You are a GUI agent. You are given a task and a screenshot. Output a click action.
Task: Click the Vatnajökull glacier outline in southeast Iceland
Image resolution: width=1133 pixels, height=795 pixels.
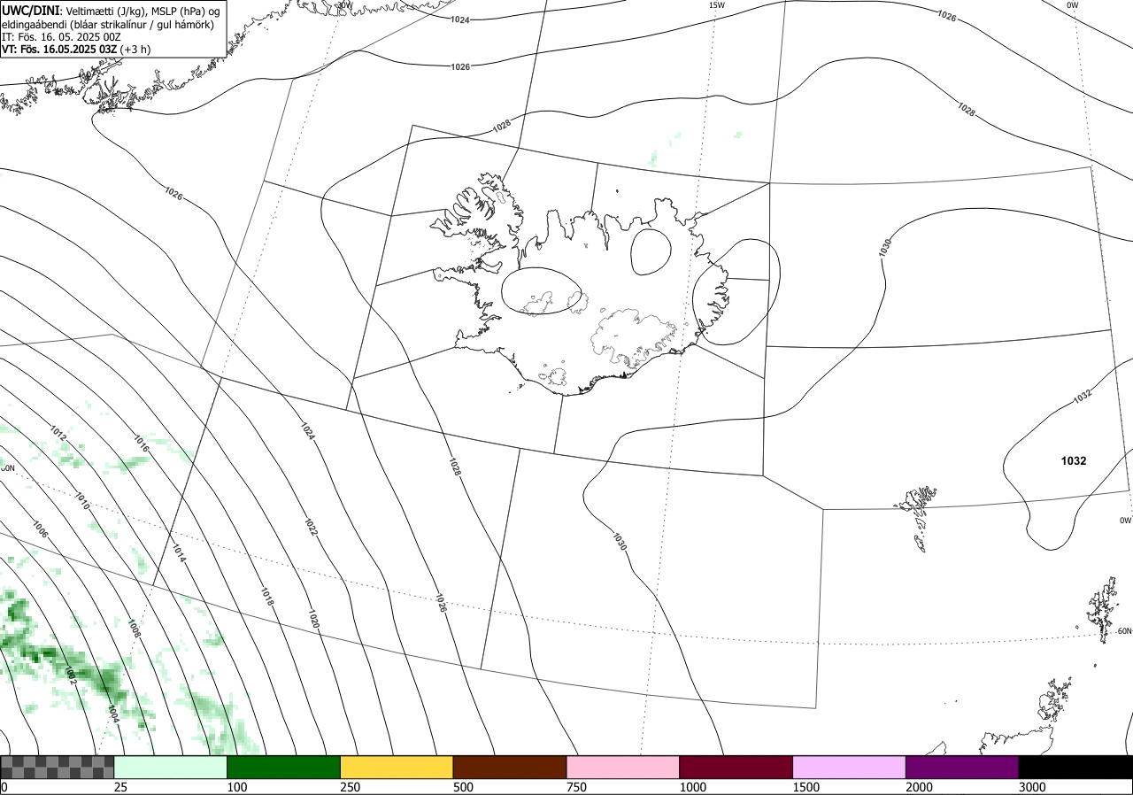point(633,337)
